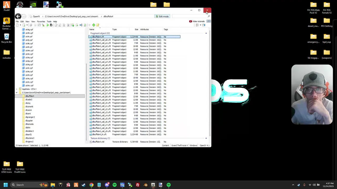This screenshot has width=337, height=189.
Task: Select x64w.rpf in the tree
Action: point(29,86)
